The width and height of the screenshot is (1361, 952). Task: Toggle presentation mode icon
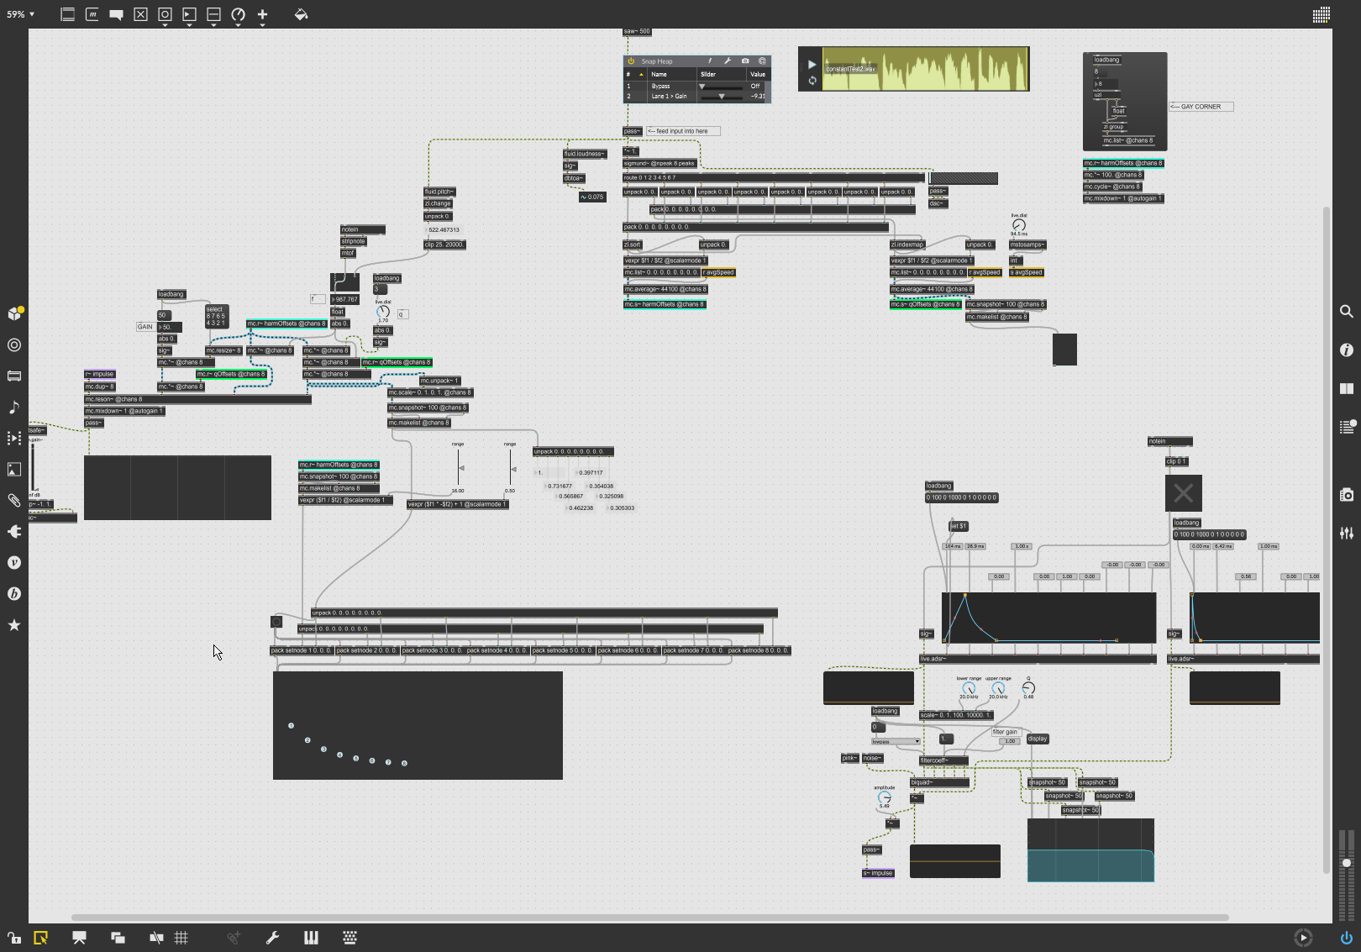tap(79, 938)
